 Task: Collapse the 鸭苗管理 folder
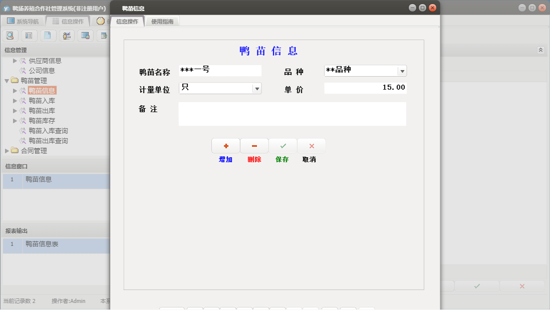(8, 80)
